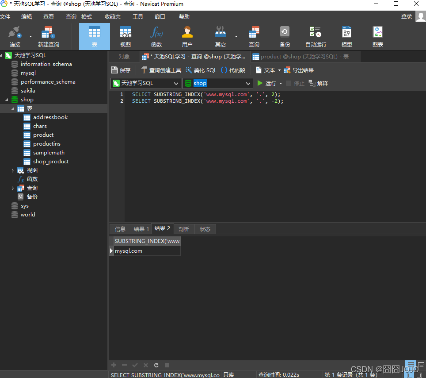Open the 查看 menu

[x=49, y=17]
